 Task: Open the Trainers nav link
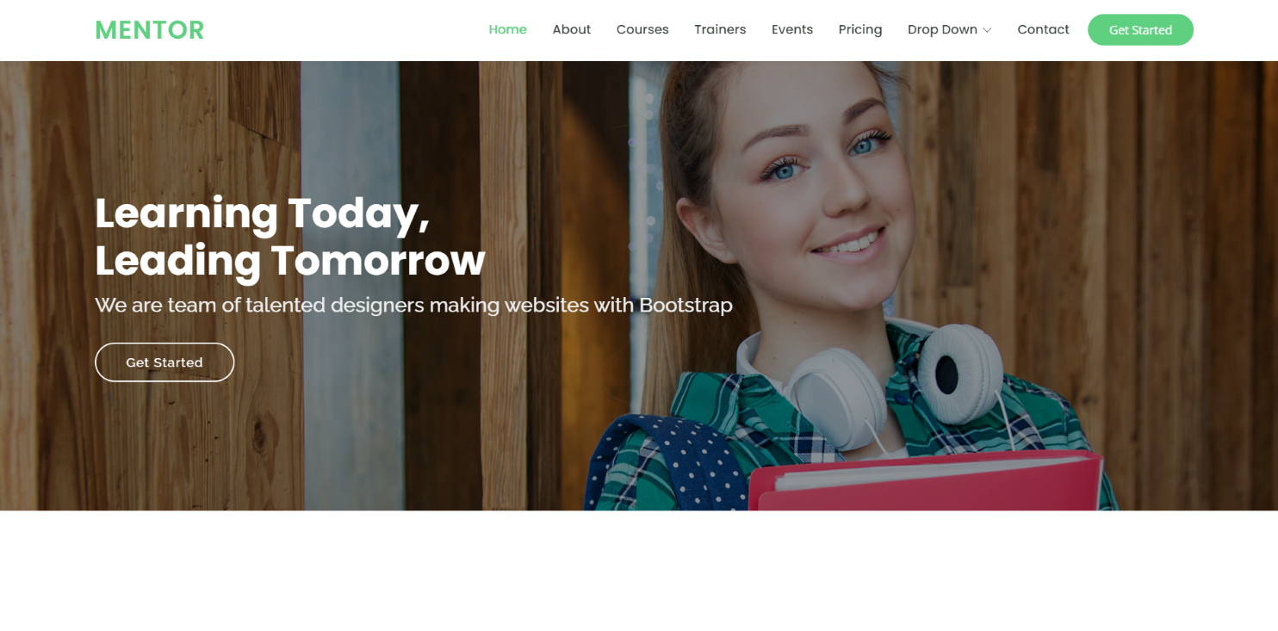720,29
